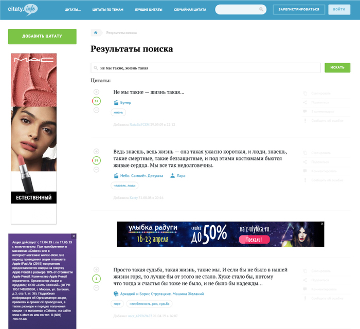The width and height of the screenshot is (360, 329).
Task: Upvote the Небо. Самолёт. Девушка quote
Action: click(x=96, y=152)
